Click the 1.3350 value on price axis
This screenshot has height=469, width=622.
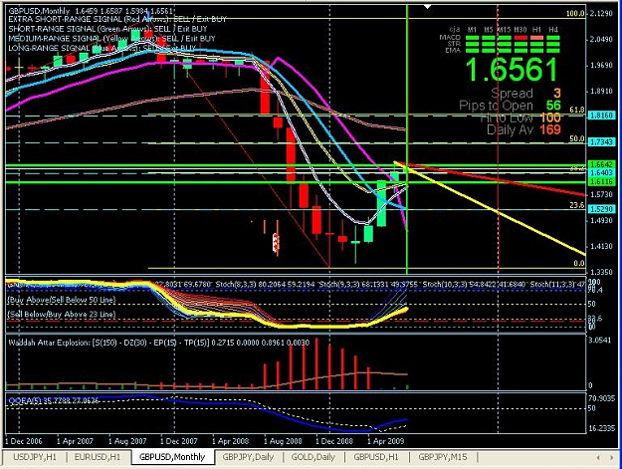pos(601,272)
